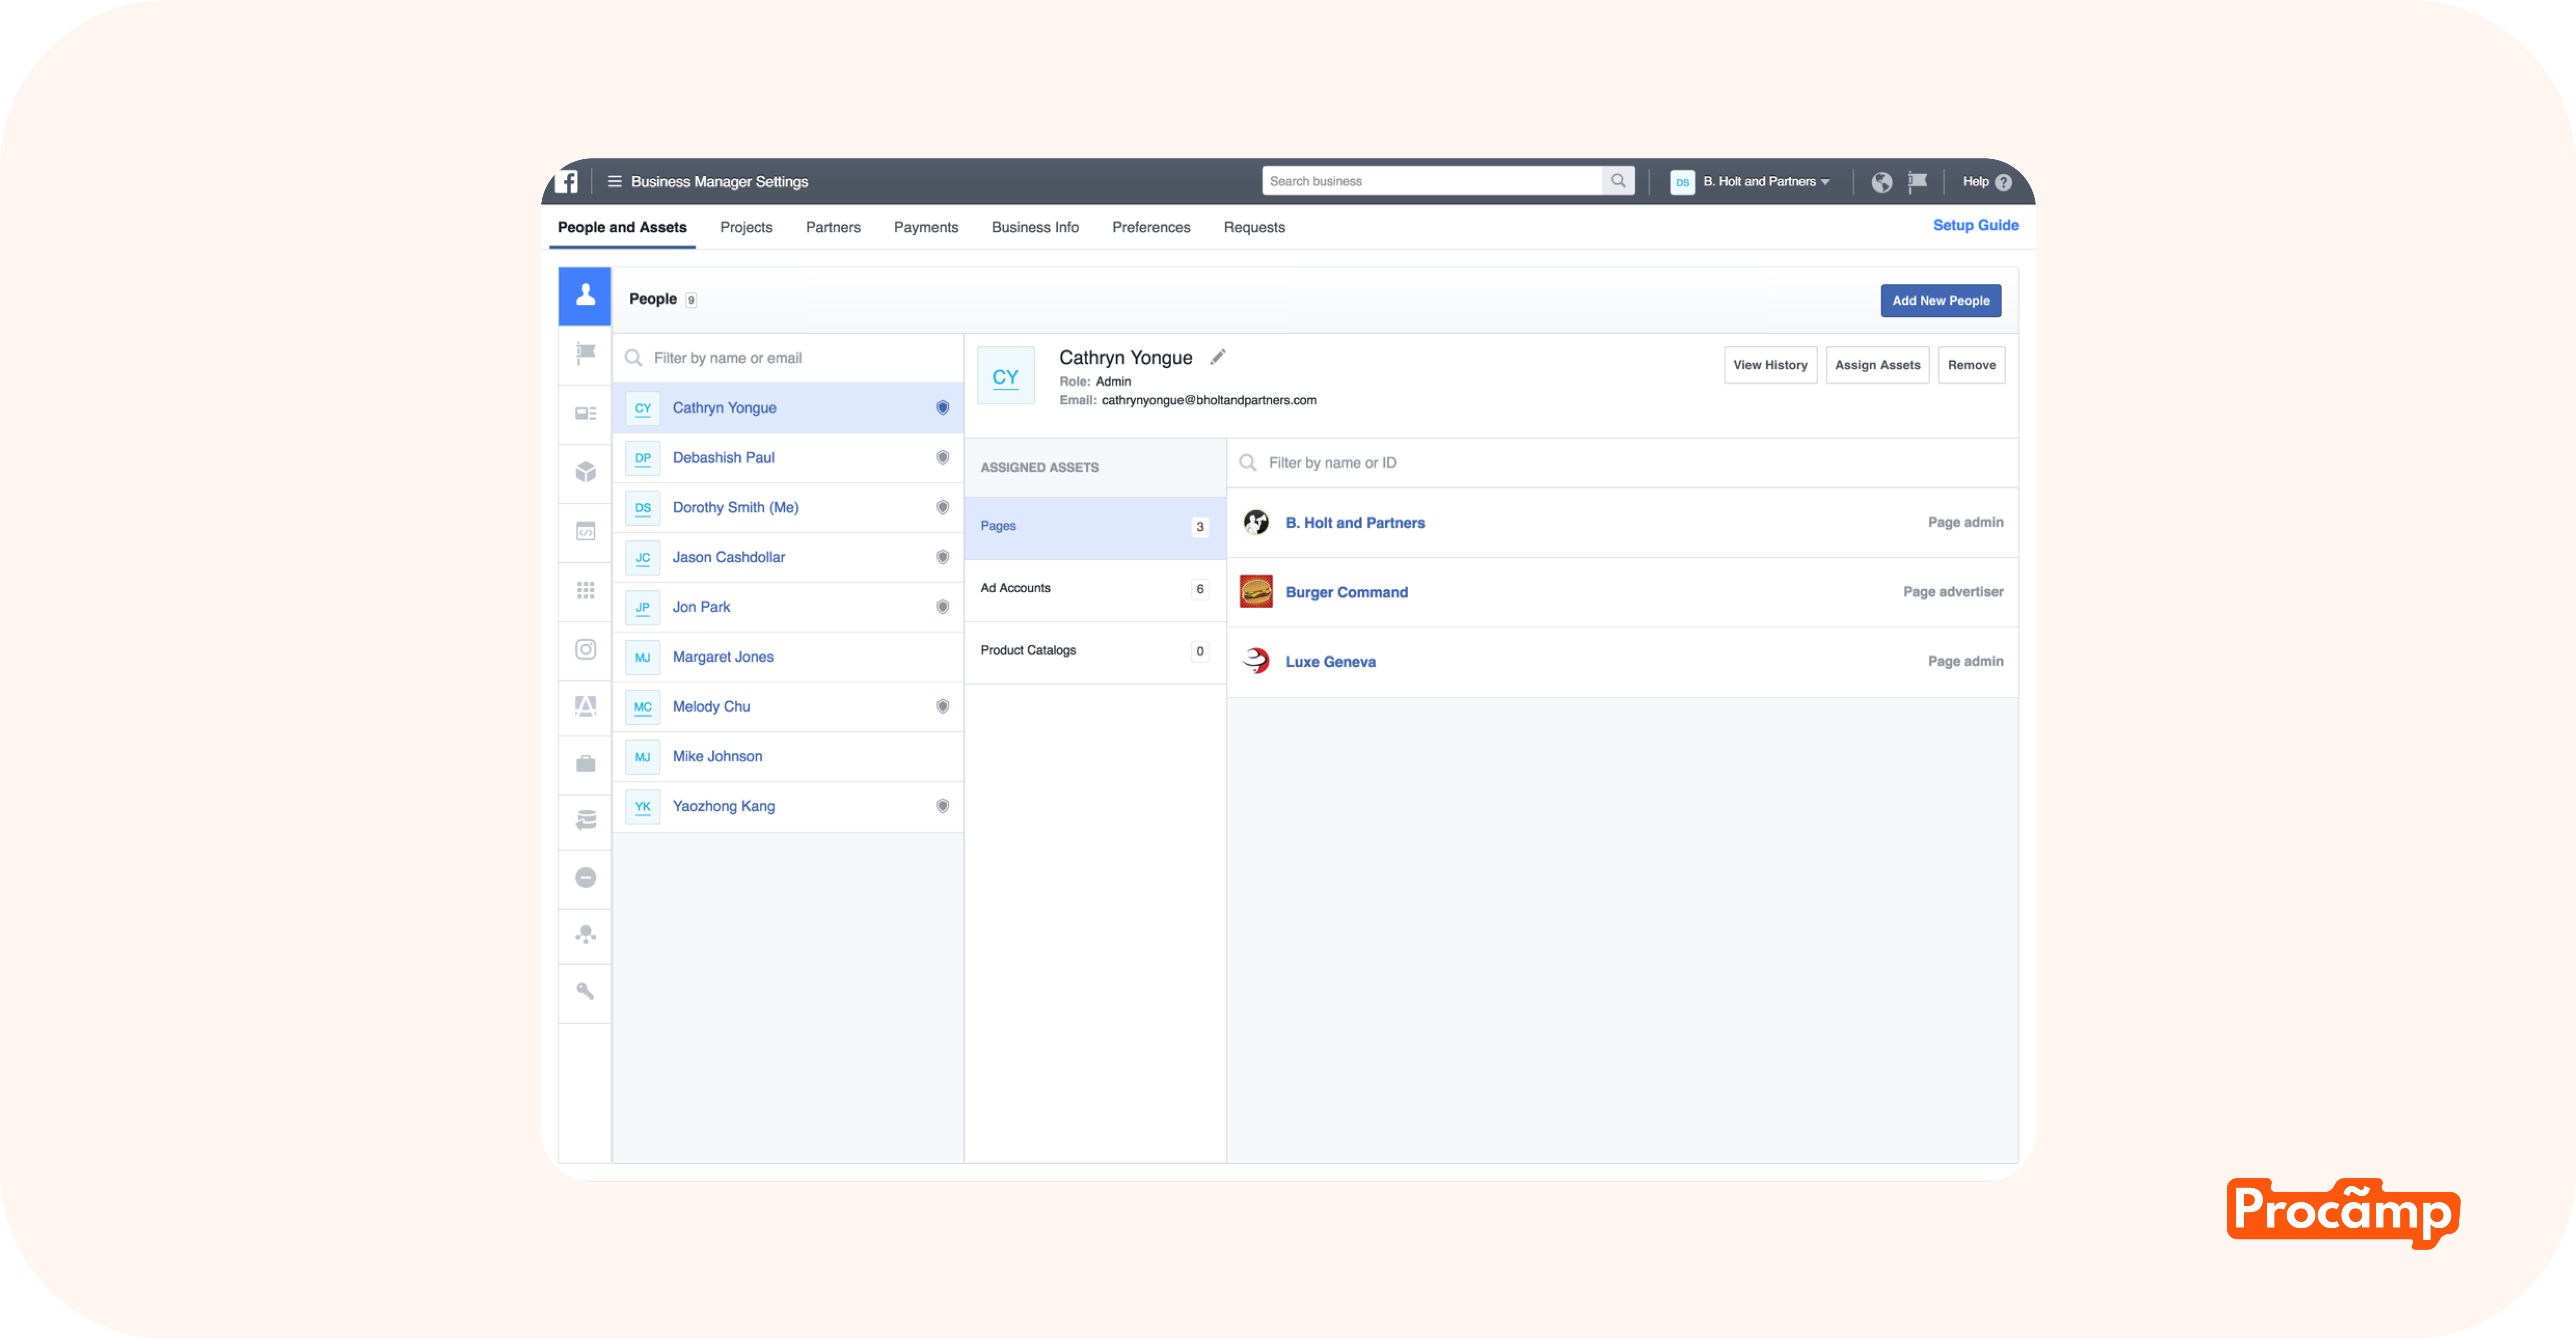Open the flag pages icon in header
Viewport: 2576px width, 1339px height.
pyautogui.click(x=1917, y=182)
